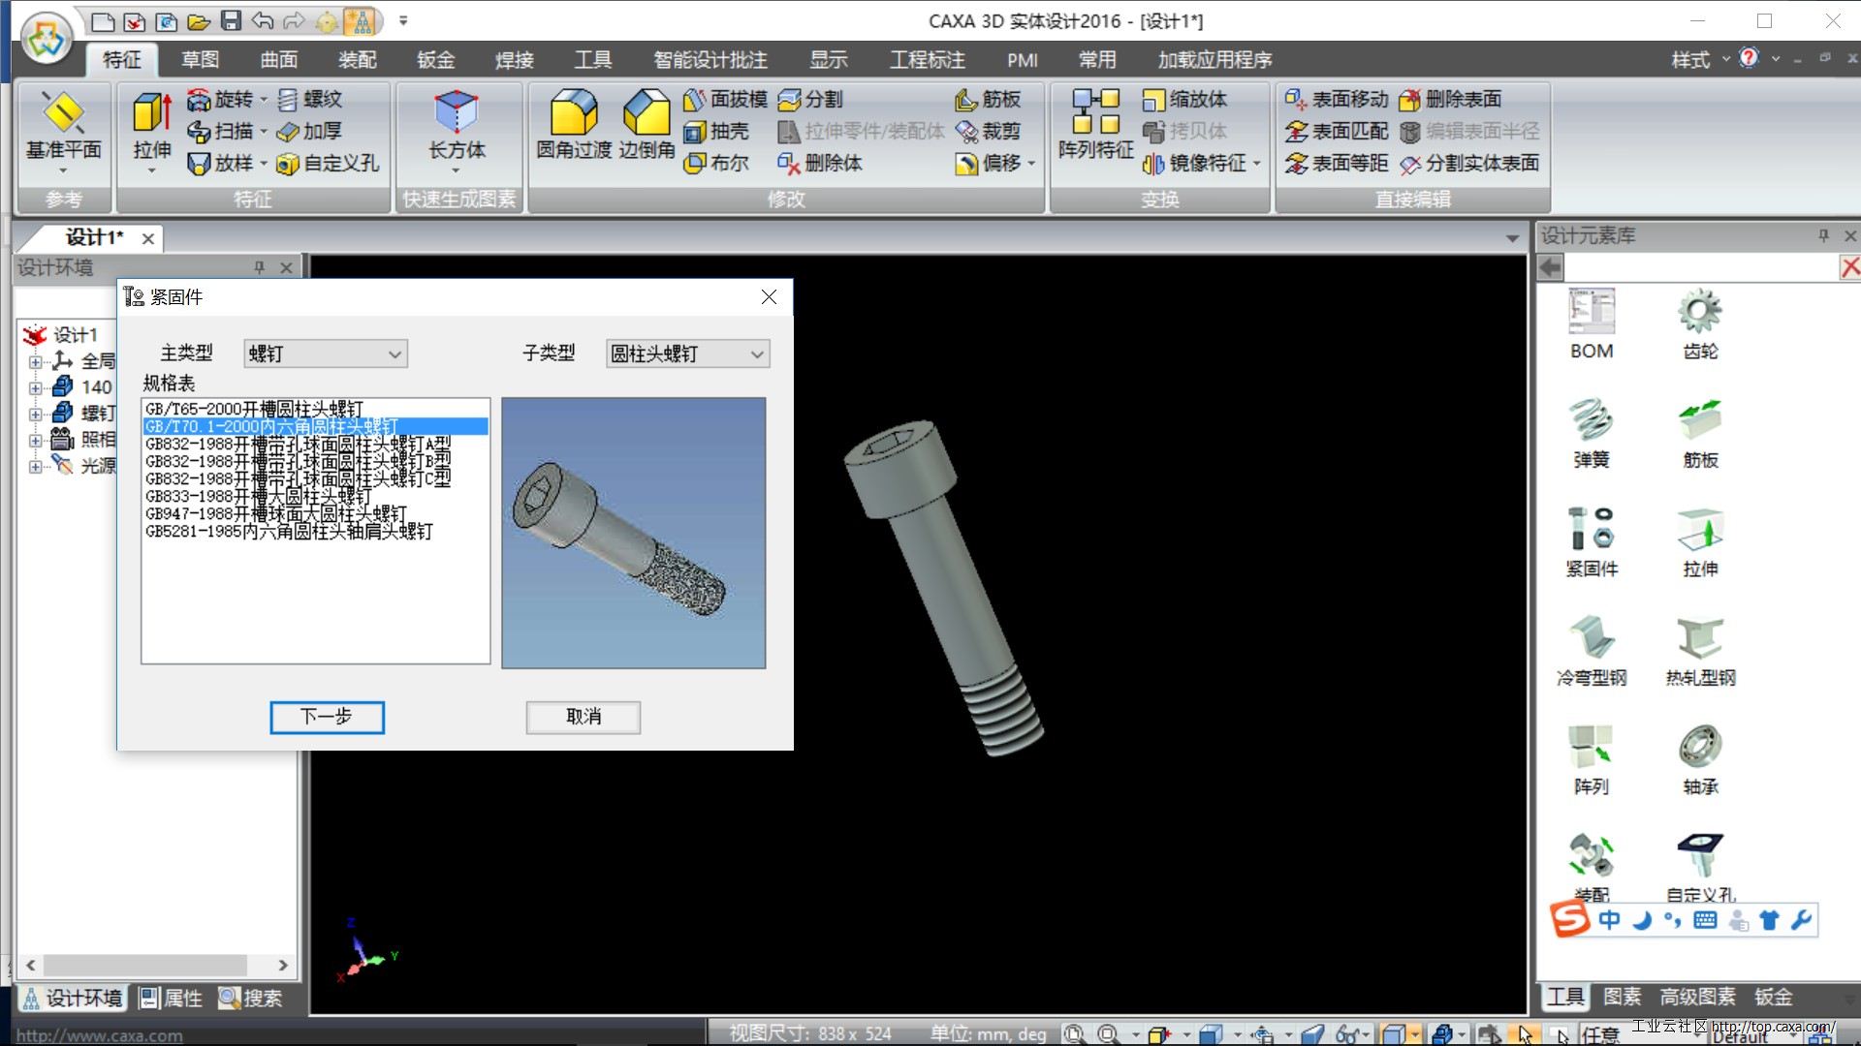Apply 边倒角 chamfer tool

647,126
